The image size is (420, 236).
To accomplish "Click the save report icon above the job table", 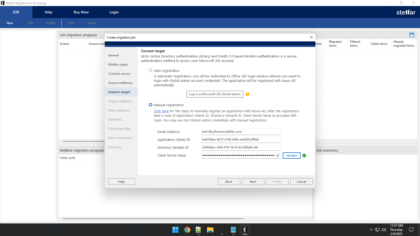I will click(x=412, y=35).
